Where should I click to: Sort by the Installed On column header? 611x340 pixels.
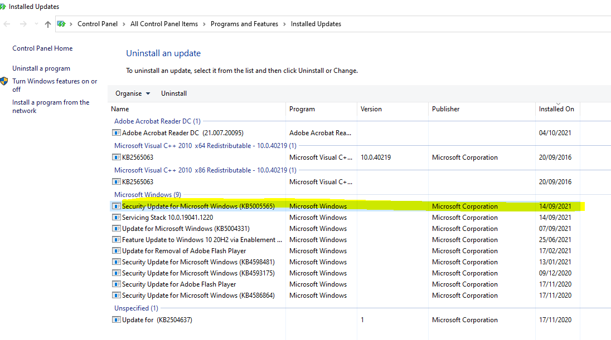pyautogui.click(x=557, y=109)
